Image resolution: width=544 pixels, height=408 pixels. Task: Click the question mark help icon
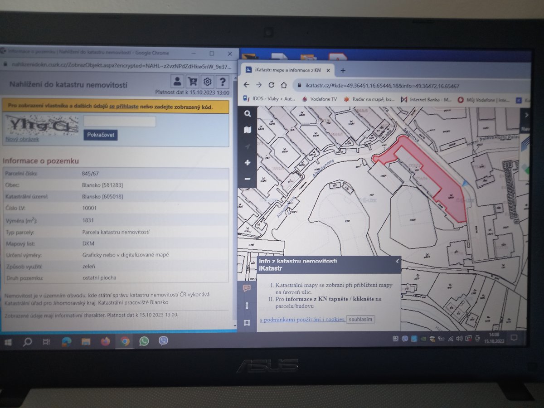[x=222, y=82]
